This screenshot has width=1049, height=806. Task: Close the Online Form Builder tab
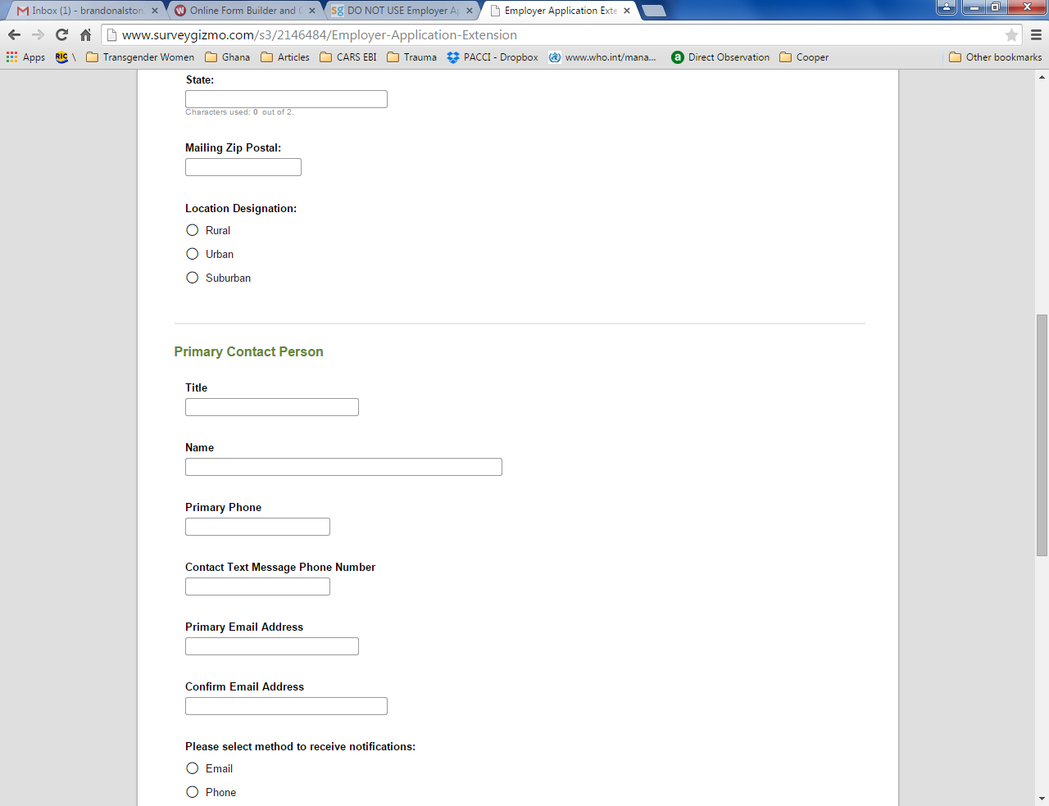click(x=312, y=11)
